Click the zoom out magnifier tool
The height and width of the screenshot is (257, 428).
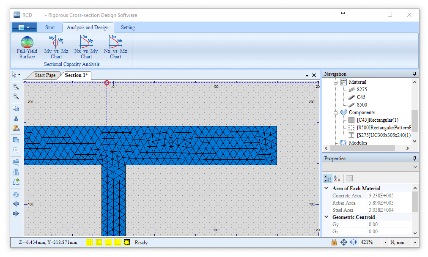(x=16, y=96)
